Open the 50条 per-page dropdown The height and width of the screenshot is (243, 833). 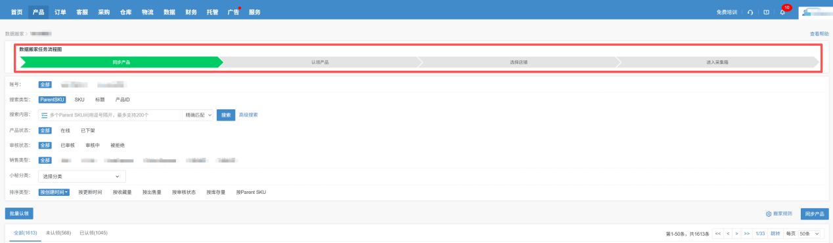[x=810, y=233]
